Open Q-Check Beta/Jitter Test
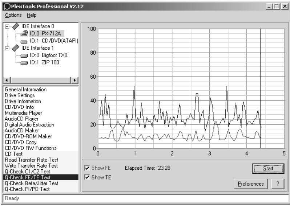 click(32, 183)
